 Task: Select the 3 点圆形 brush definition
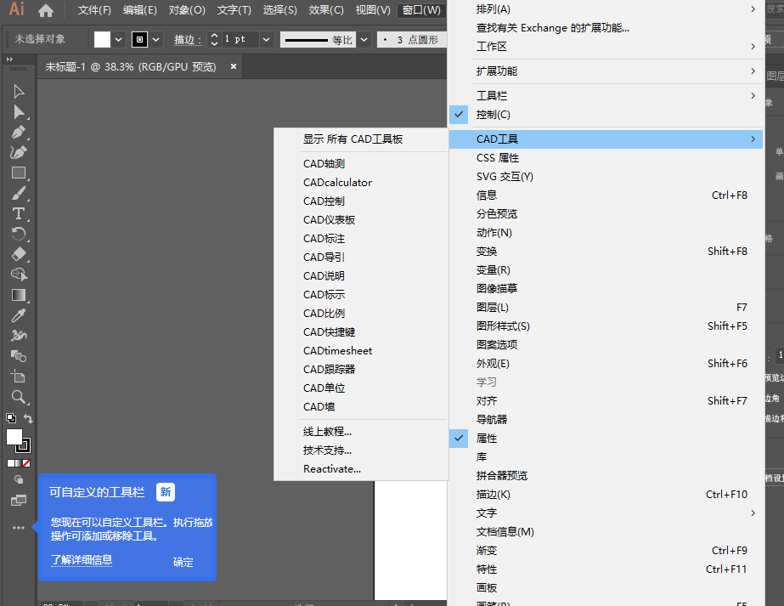[x=412, y=40]
